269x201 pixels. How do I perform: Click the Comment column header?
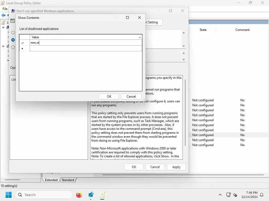pyautogui.click(x=242, y=30)
